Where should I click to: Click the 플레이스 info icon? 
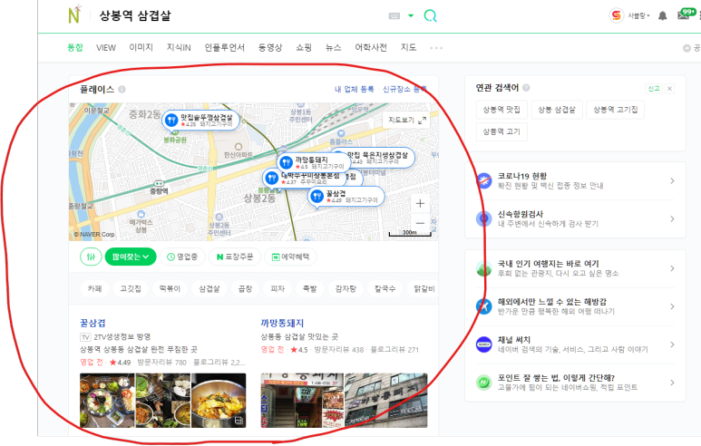122,90
